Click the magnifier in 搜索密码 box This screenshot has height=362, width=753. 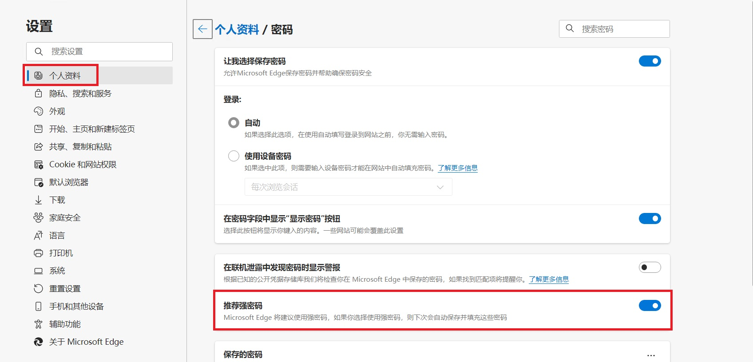click(x=570, y=28)
